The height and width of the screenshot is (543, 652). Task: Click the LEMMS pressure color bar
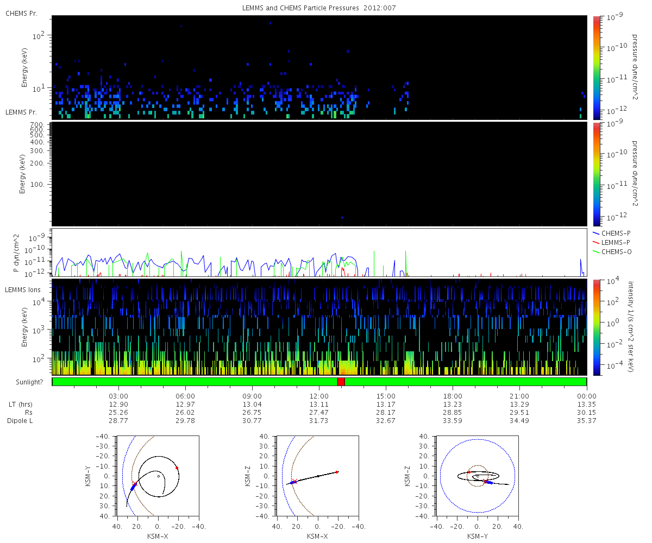click(597, 173)
